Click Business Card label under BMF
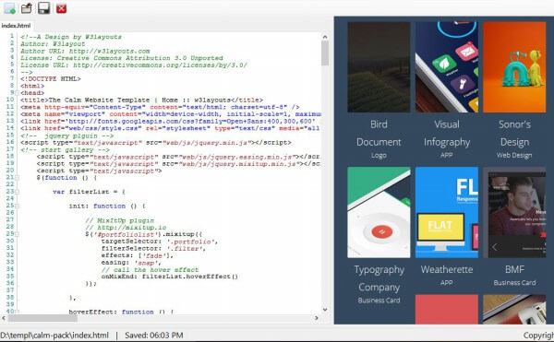This screenshot has height=342, width=554. (514, 282)
